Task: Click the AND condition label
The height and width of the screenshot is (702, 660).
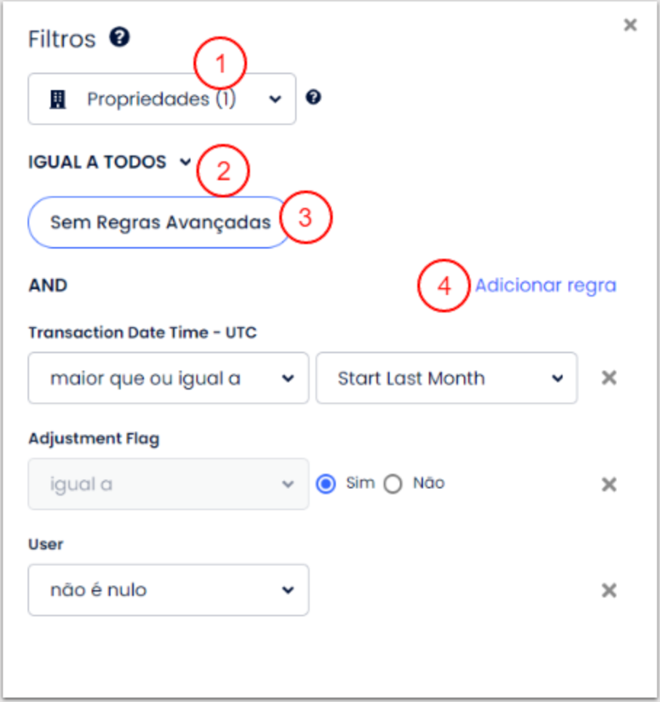Action: [x=48, y=286]
